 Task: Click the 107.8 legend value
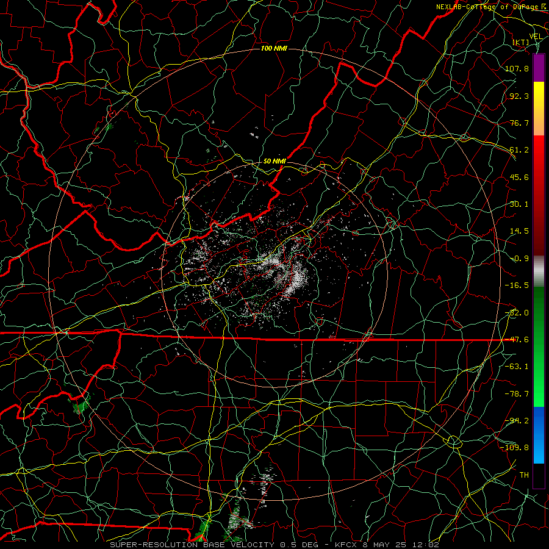[x=517, y=68]
